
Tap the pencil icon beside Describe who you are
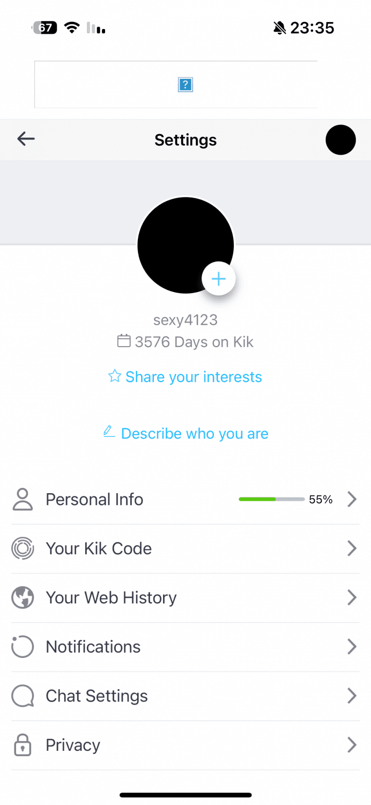point(109,431)
